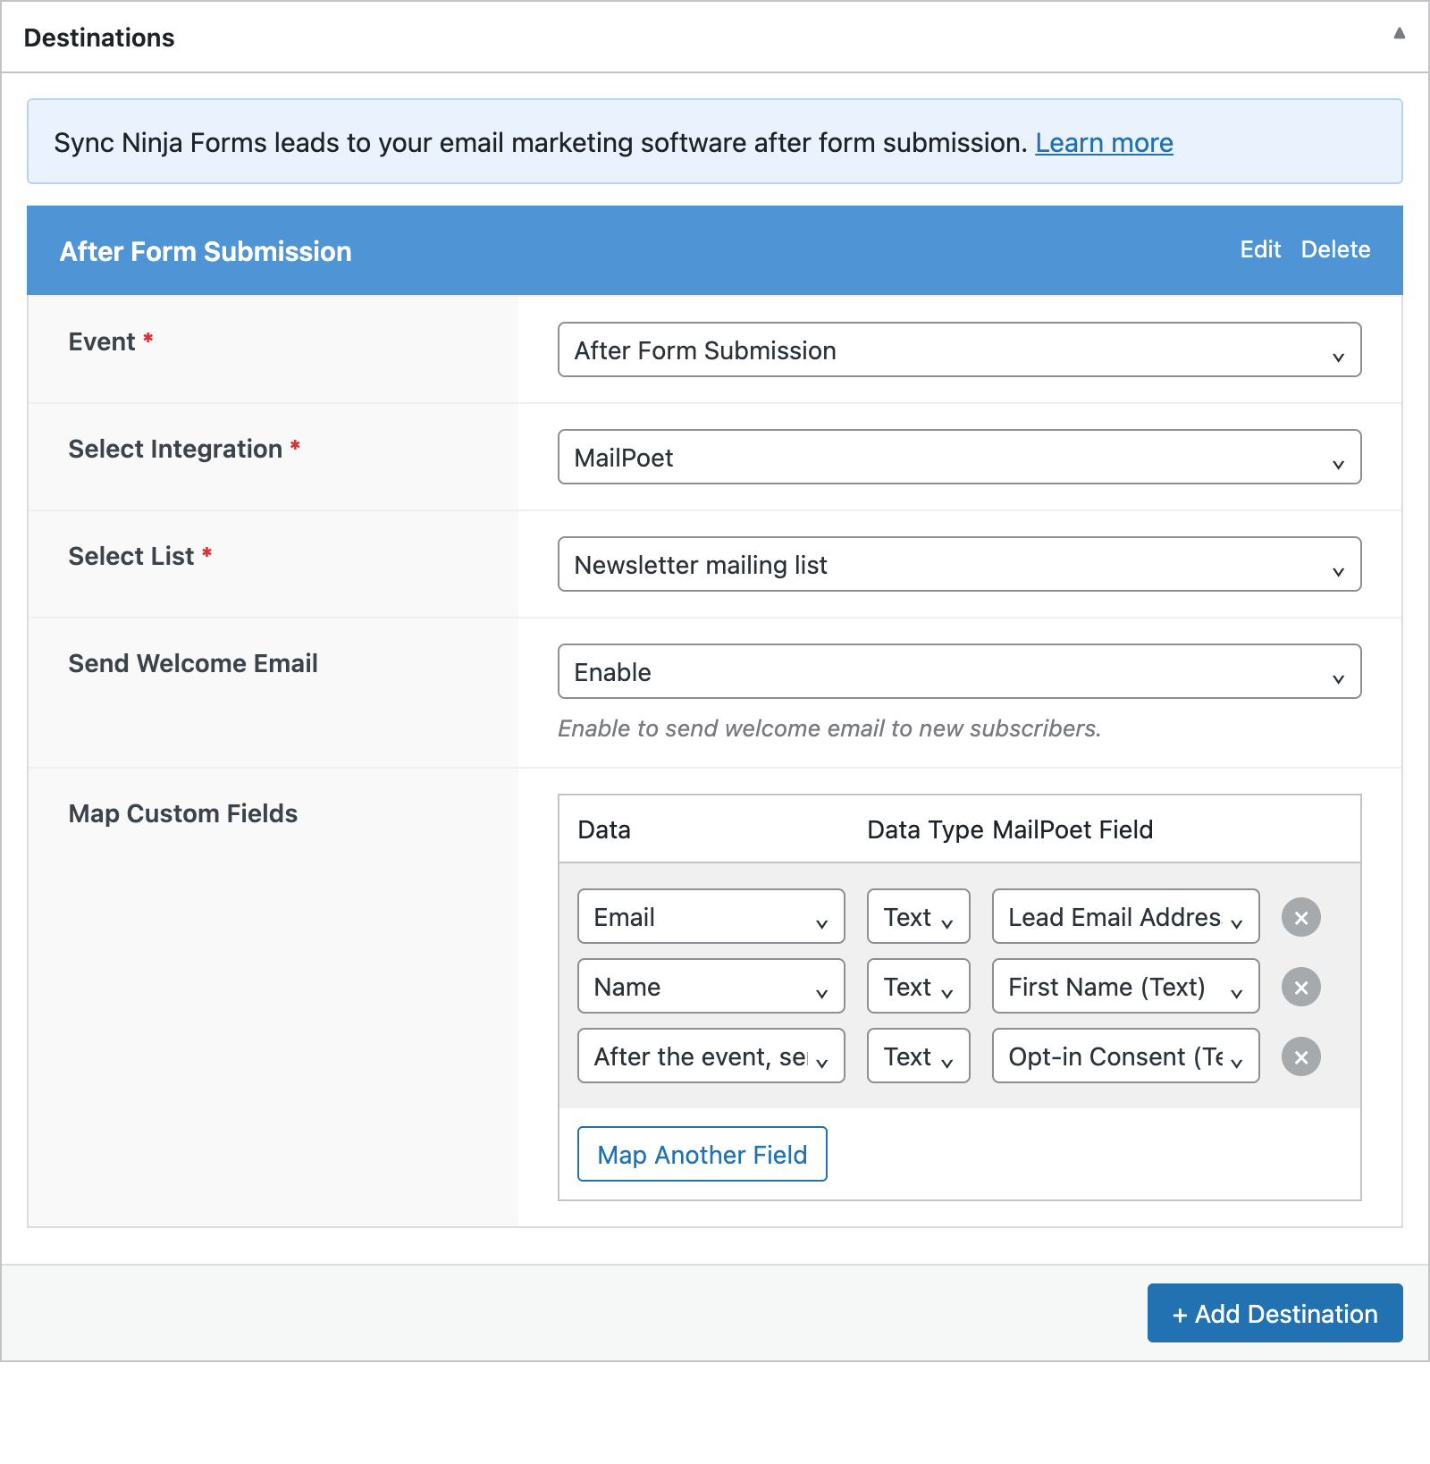Change data type in Name row

tap(918, 986)
